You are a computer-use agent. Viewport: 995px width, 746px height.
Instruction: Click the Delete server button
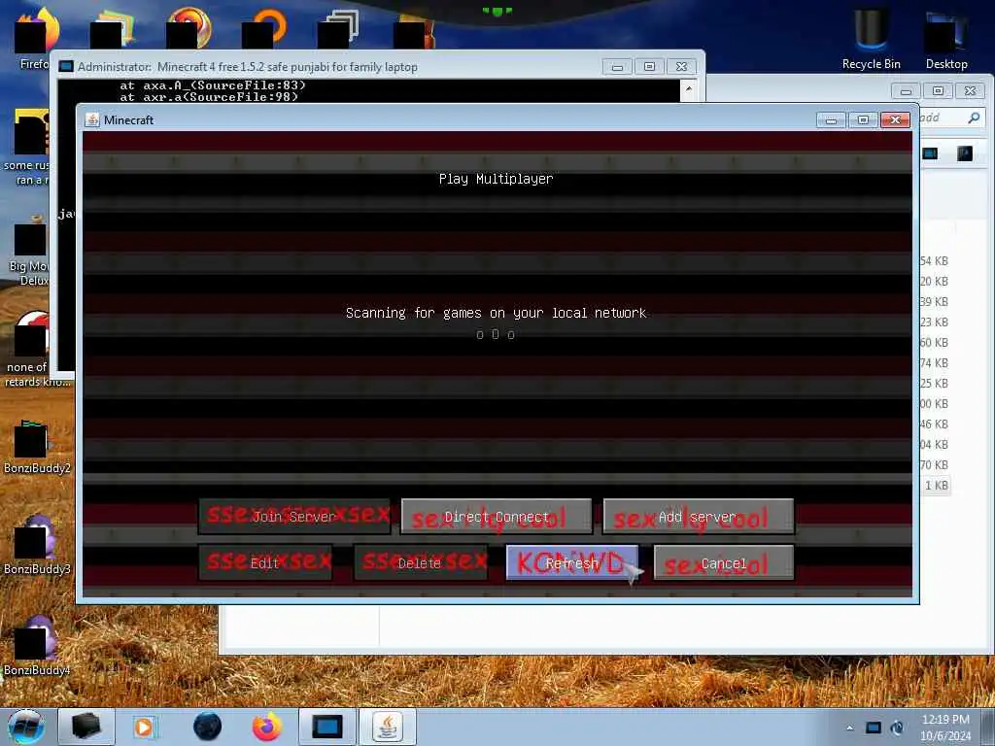coord(420,562)
